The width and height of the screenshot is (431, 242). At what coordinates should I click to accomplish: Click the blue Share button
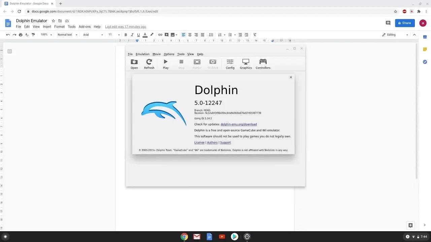405,23
